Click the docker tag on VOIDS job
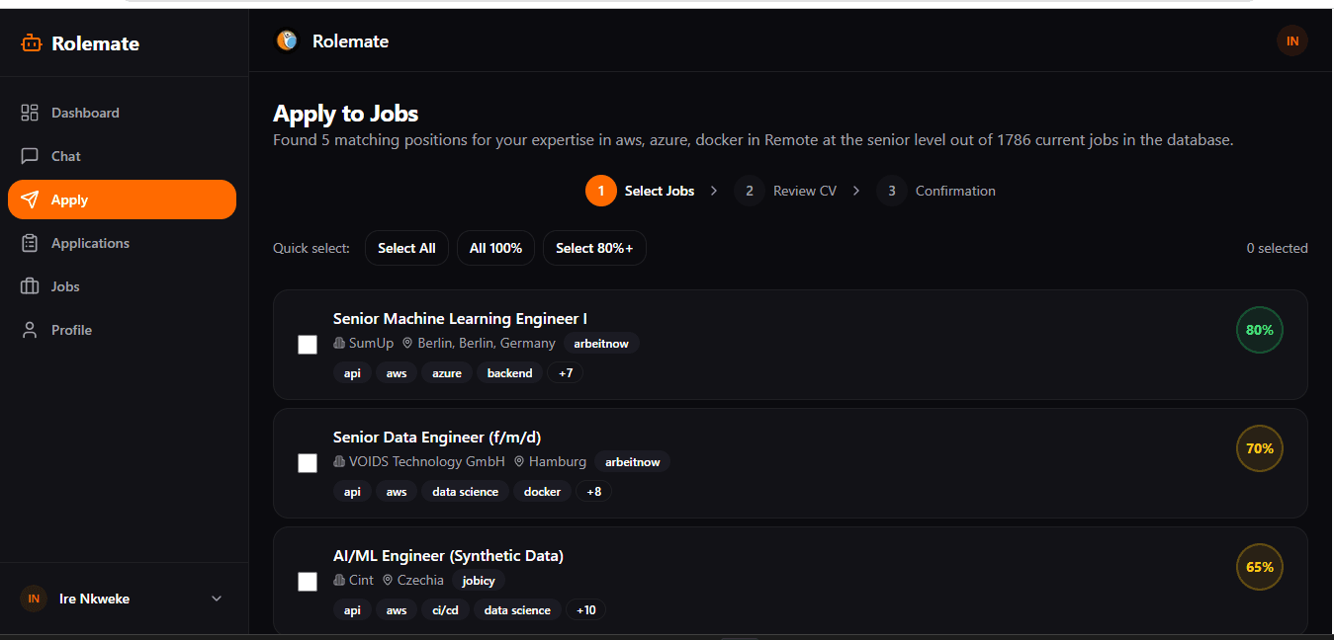This screenshot has width=1334, height=640. (542, 492)
